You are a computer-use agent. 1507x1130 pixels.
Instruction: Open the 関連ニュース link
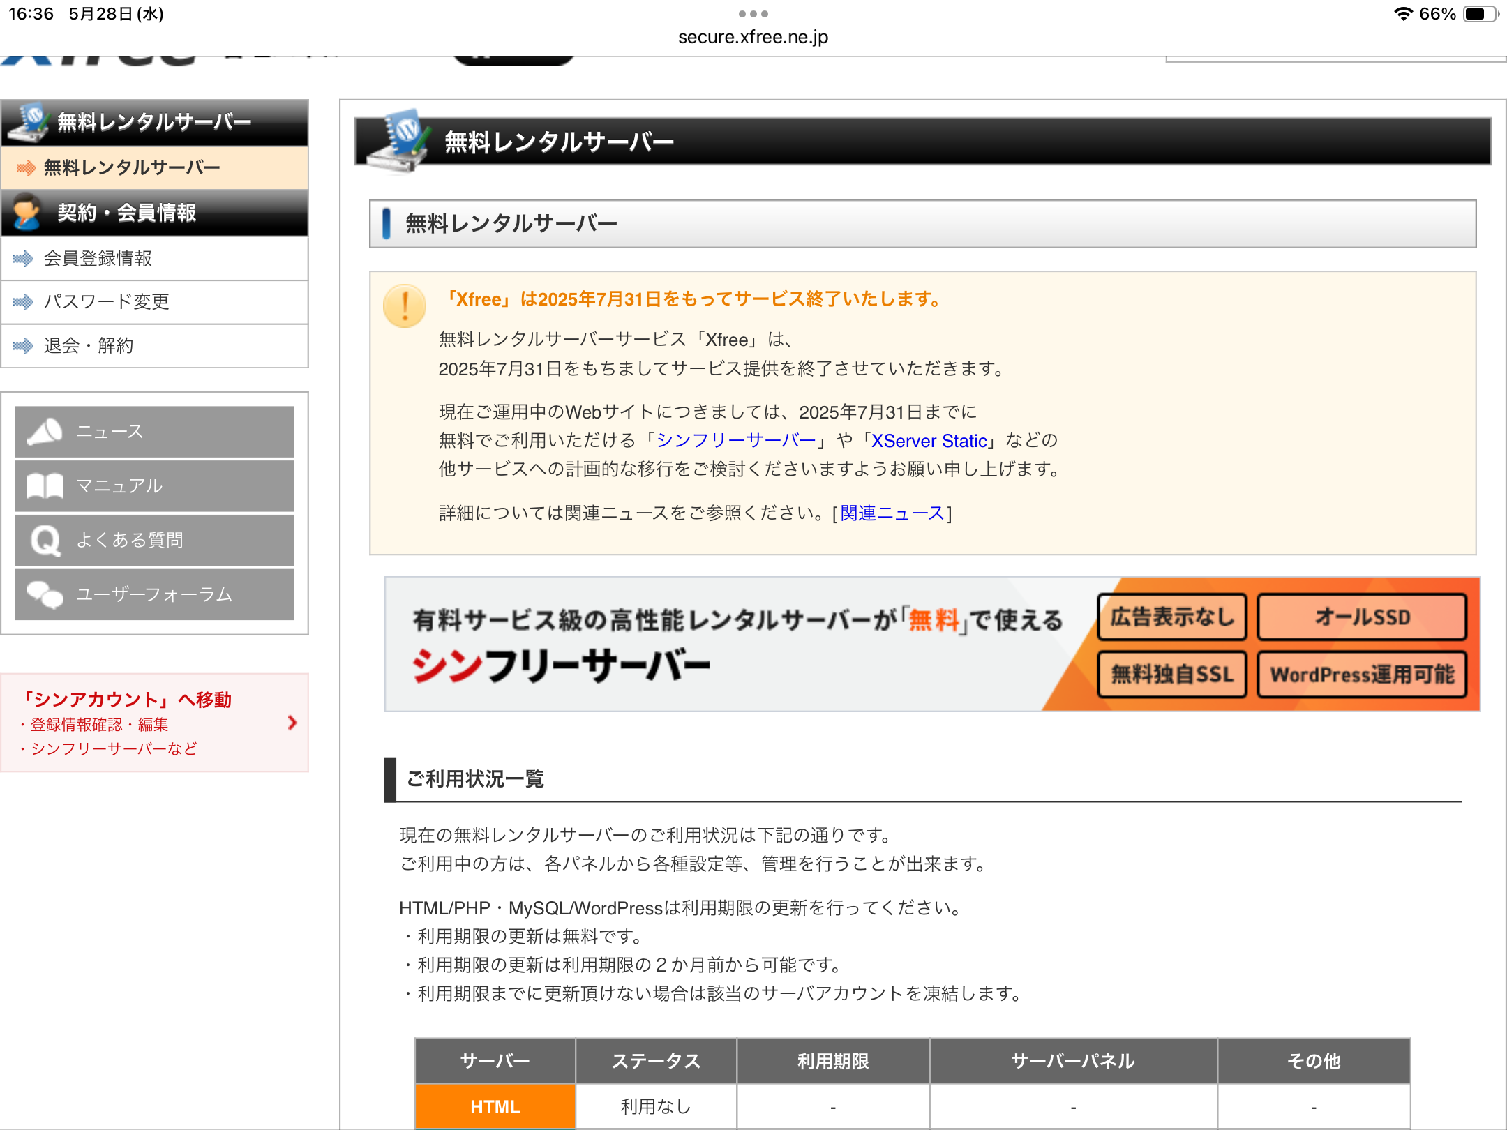pyautogui.click(x=892, y=513)
